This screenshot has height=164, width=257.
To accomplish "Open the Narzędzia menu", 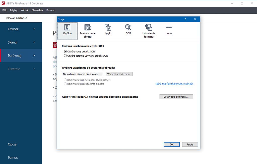I will click(x=37, y=10).
